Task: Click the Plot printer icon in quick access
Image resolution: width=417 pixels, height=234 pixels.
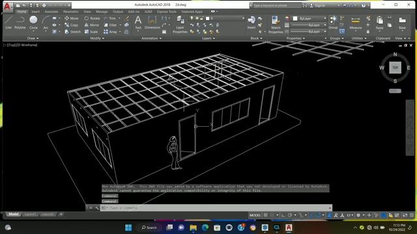Action: coord(44,5)
